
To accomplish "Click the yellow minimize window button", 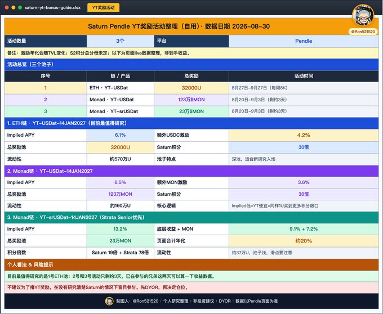I will pyautogui.click(x=14, y=7).
